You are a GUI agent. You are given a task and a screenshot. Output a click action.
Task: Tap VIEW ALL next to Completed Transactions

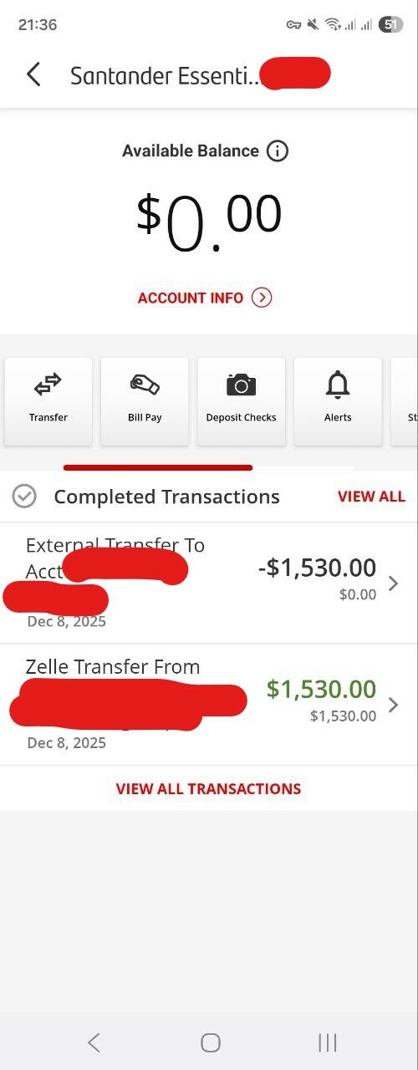point(371,497)
